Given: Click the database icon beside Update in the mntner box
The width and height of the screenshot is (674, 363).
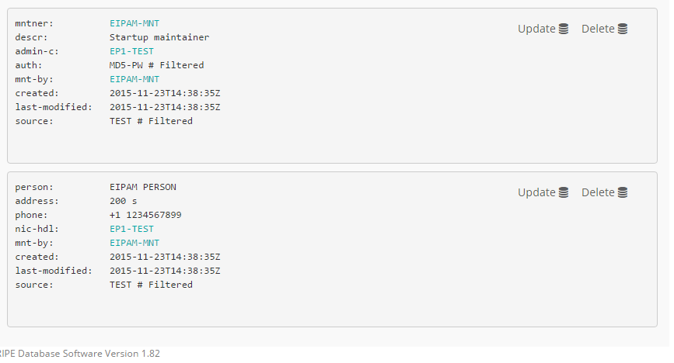Looking at the screenshot, I should click(564, 29).
